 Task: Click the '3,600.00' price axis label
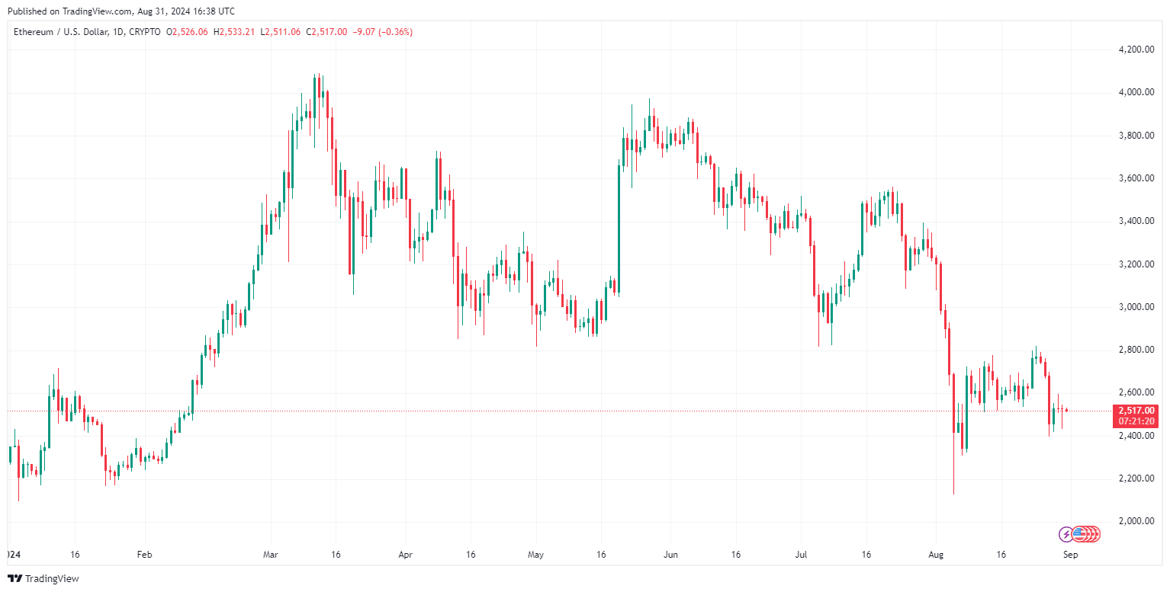point(1137,178)
